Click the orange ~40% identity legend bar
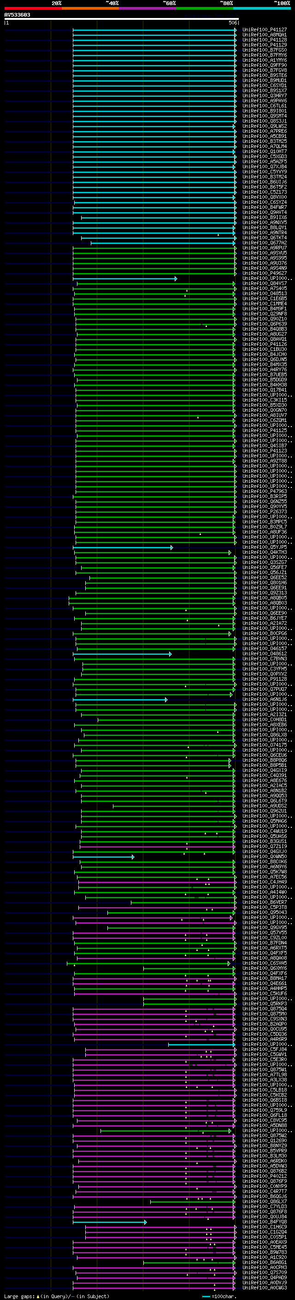 pos(90,8)
